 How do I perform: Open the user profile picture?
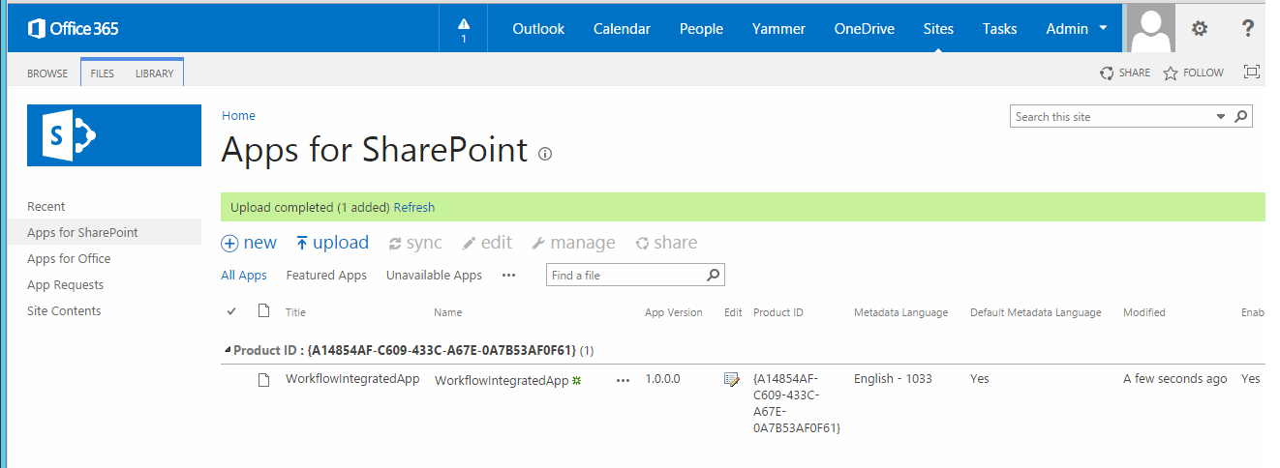click(x=1150, y=29)
